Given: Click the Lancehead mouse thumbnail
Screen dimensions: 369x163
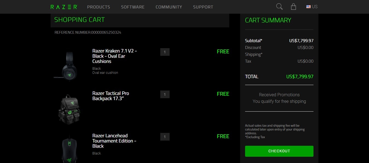Looking at the screenshot, I should pyautogui.click(x=69, y=149).
